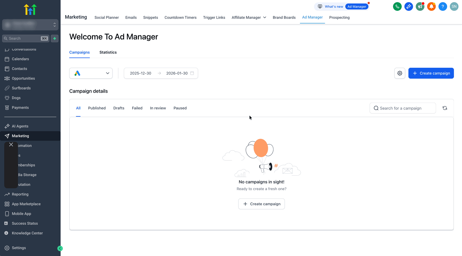Click the blue Create campaign button
The width and height of the screenshot is (462, 256).
click(431, 73)
